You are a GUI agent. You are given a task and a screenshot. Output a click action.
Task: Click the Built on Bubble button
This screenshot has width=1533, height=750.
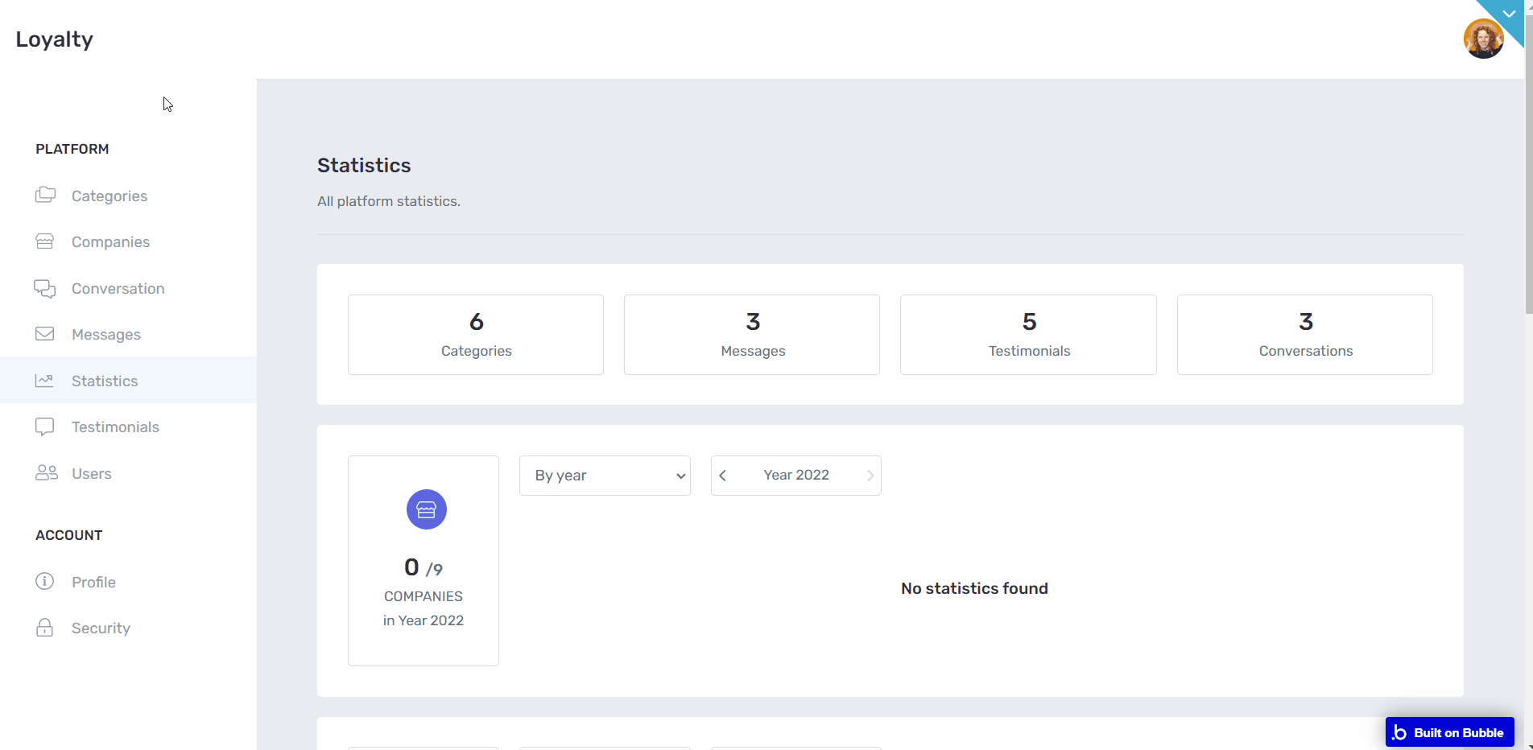click(x=1449, y=732)
